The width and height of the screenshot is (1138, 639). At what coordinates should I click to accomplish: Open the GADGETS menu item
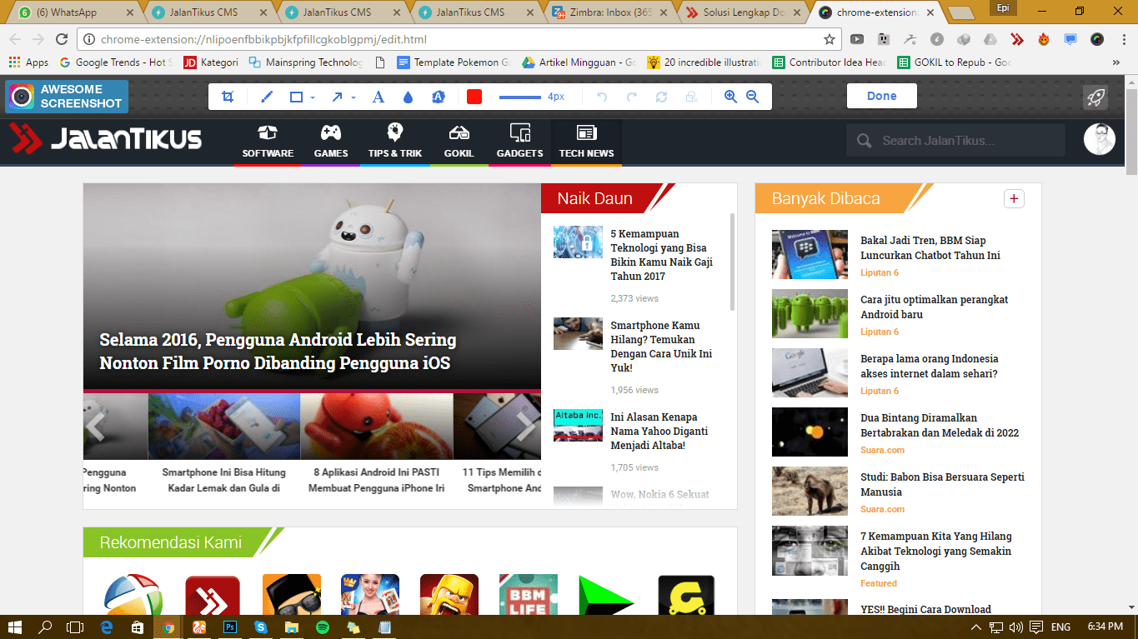click(x=519, y=142)
